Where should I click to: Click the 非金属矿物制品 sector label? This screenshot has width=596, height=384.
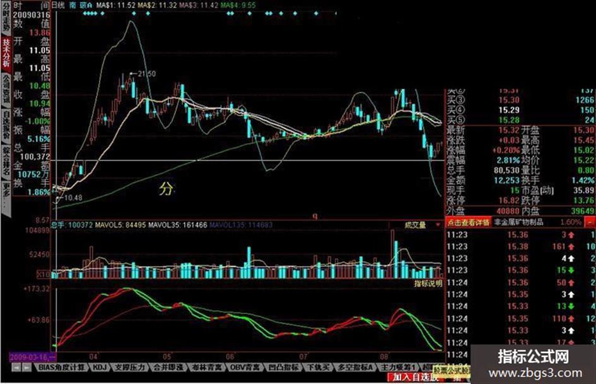coord(518,222)
